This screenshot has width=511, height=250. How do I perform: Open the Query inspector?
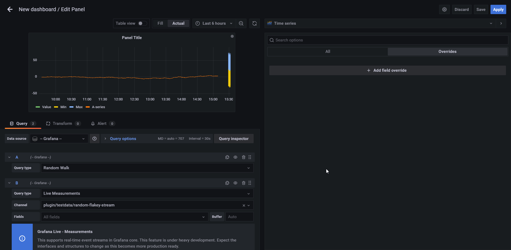tap(233, 138)
